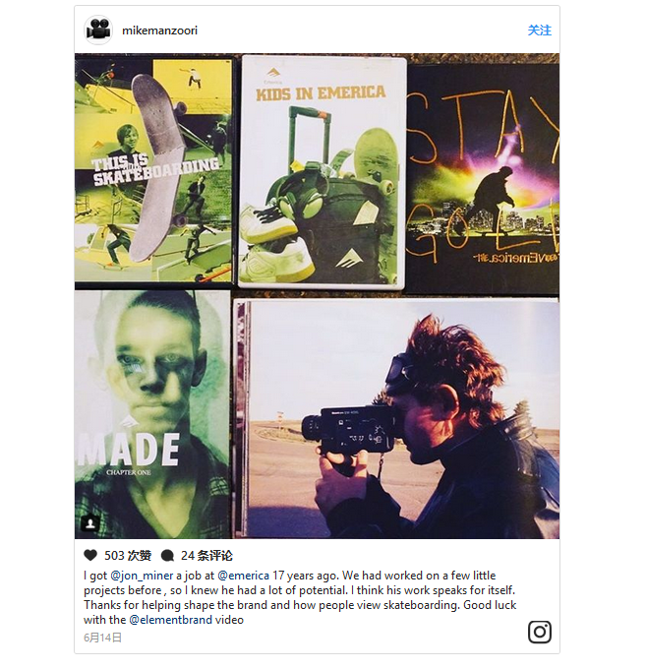The height and width of the screenshot is (669, 646).
Task: Click the blue 关注 follow button
Action: coord(540,30)
